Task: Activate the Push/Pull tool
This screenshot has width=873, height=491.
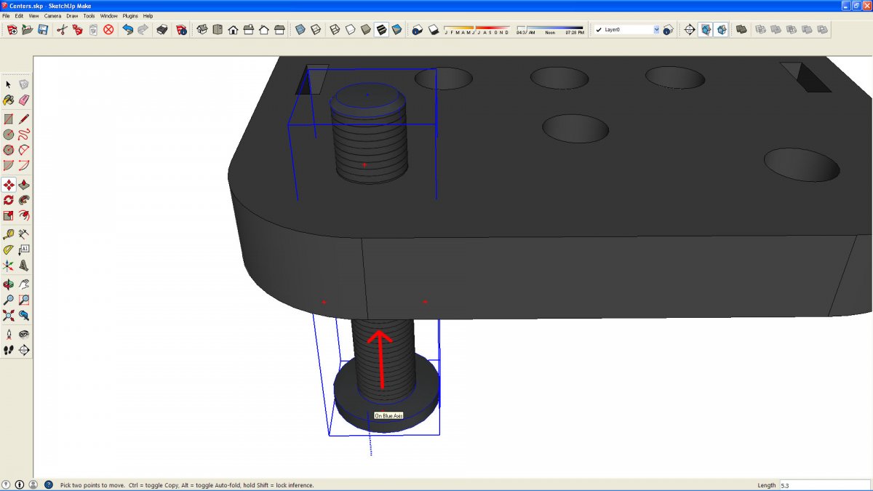Action: point(23,185)
